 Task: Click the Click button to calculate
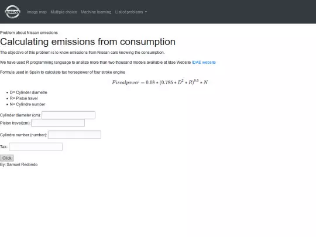click(7, 158)
